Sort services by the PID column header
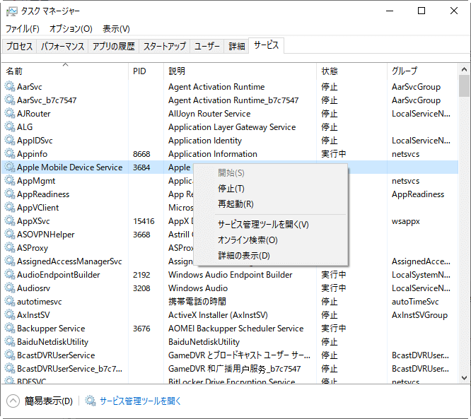Viewport: 471px width, 419px height. 139,71
